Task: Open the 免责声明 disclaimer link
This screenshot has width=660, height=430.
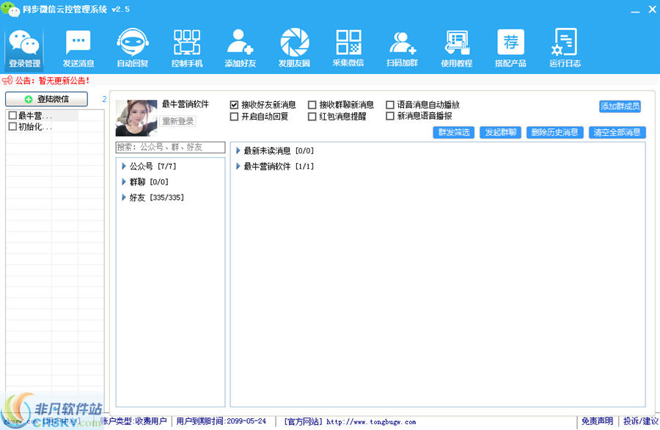Action: 597,421
